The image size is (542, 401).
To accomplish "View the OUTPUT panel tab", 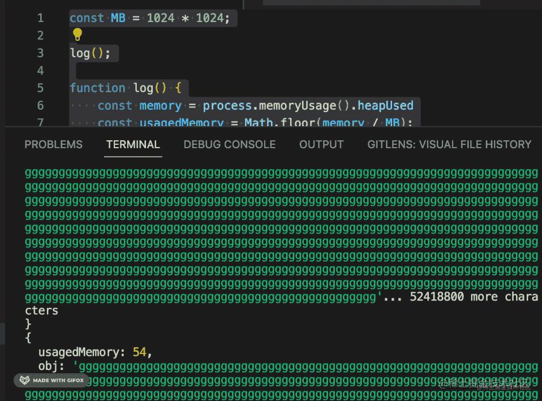I will pos(321,144).
